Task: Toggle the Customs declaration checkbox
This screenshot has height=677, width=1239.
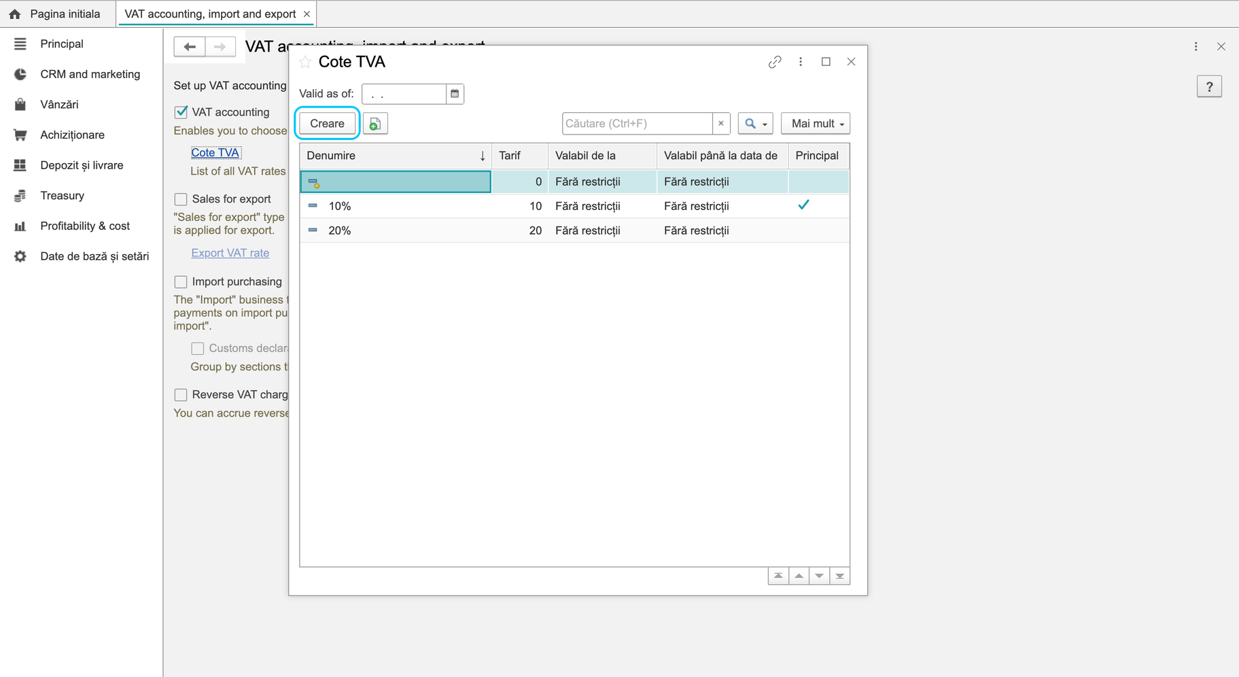Action: pos(198,349)
